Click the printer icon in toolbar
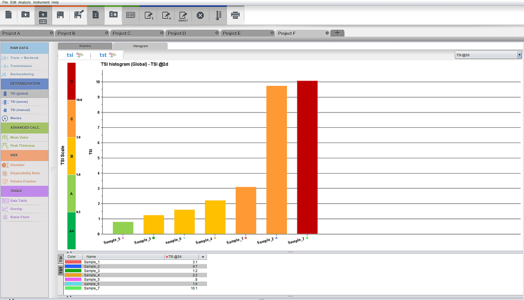524x300 pixels. [x=235, y=15]
